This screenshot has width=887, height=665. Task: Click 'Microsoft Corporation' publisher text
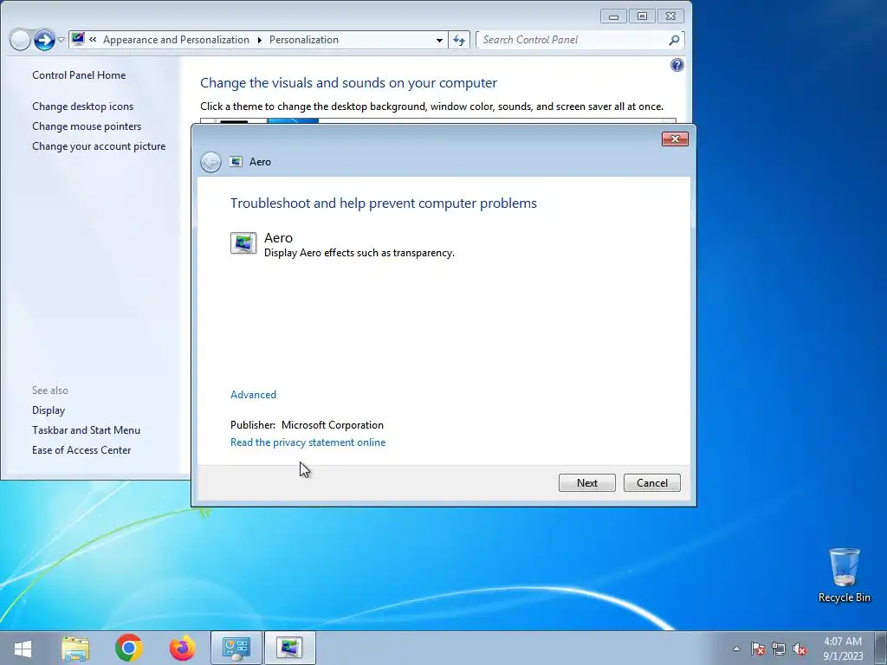point(332,424)
